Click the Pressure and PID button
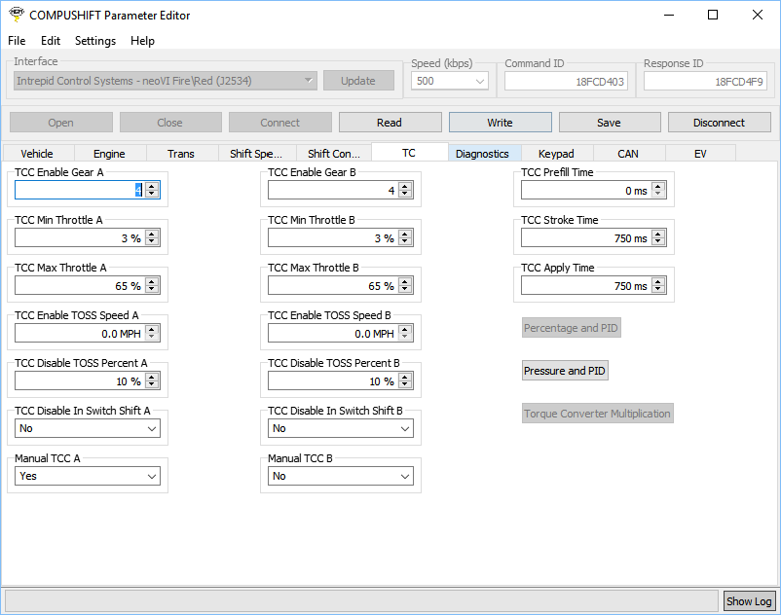This screenshot has height=615, width=781. click(x=565, y=371)
